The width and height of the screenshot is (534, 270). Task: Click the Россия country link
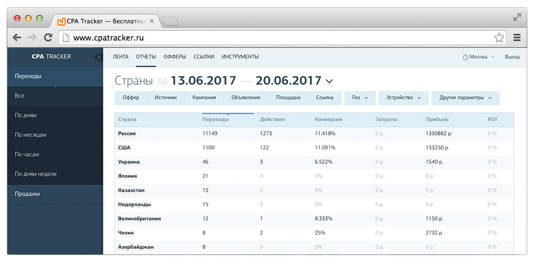click(127, 134)
